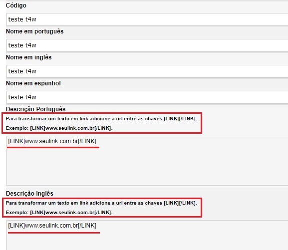288x250 pixels.
Task: Click the Descrição Inglês heading label
Action: point(29,194)
